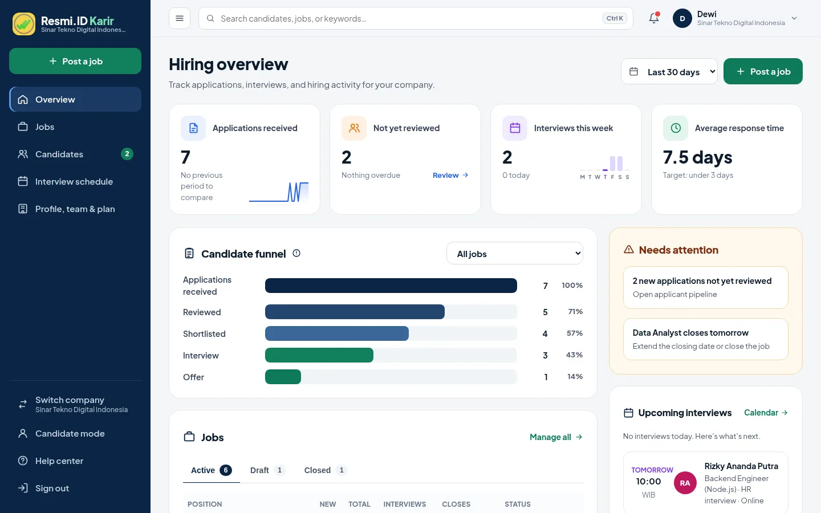The height and width of the screenshot is (513, 821).
Task: Open the Data Analyst closes tomorrow alert
Action: pyautogui.click(x=706, y=339)
